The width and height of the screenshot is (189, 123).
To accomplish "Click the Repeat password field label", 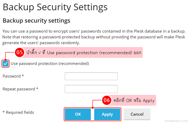I will pyautogui.click(x=19, y=89).
